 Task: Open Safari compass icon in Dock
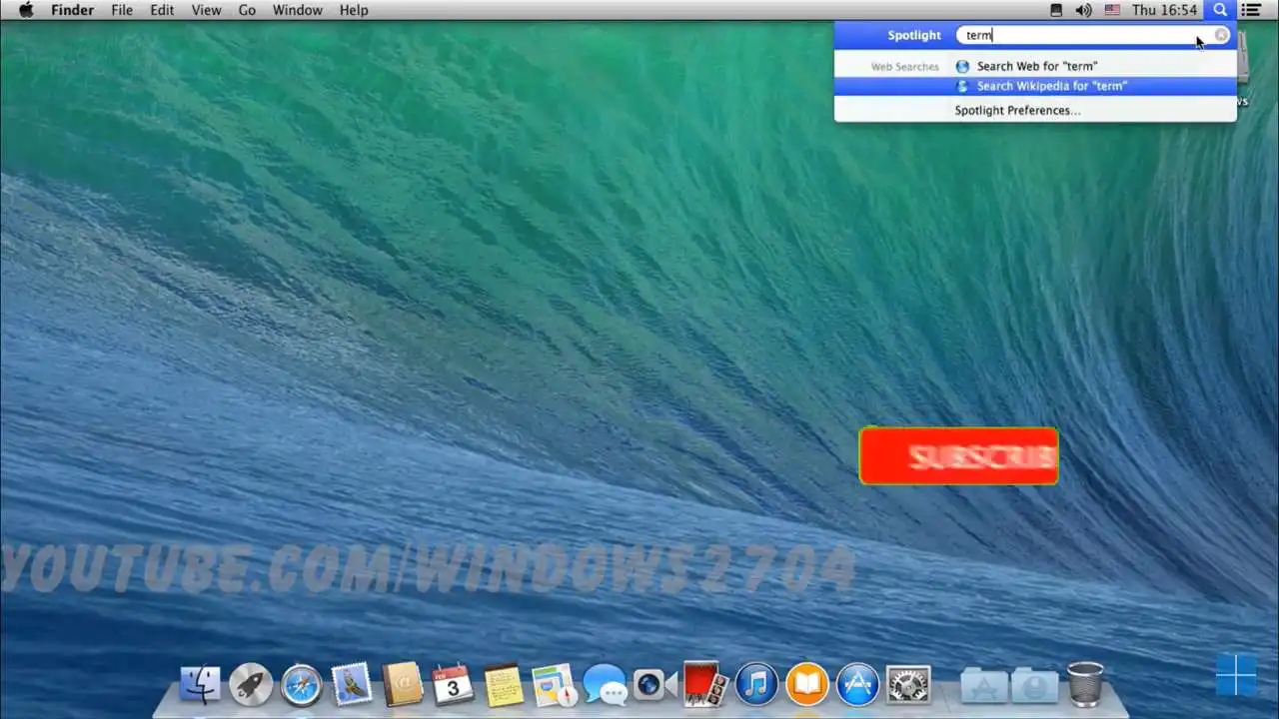302,685
